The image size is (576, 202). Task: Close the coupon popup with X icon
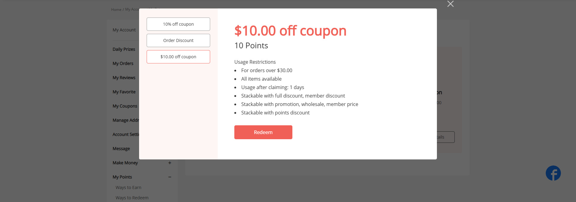click(x=450, y=4)
